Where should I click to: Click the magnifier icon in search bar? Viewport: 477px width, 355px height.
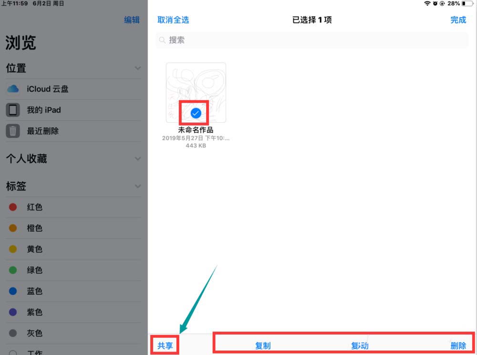(162, 40)
